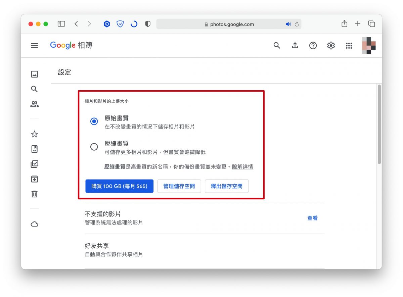Click the 設定 page heading
The image size is (403, 297).
pos(64,72)
